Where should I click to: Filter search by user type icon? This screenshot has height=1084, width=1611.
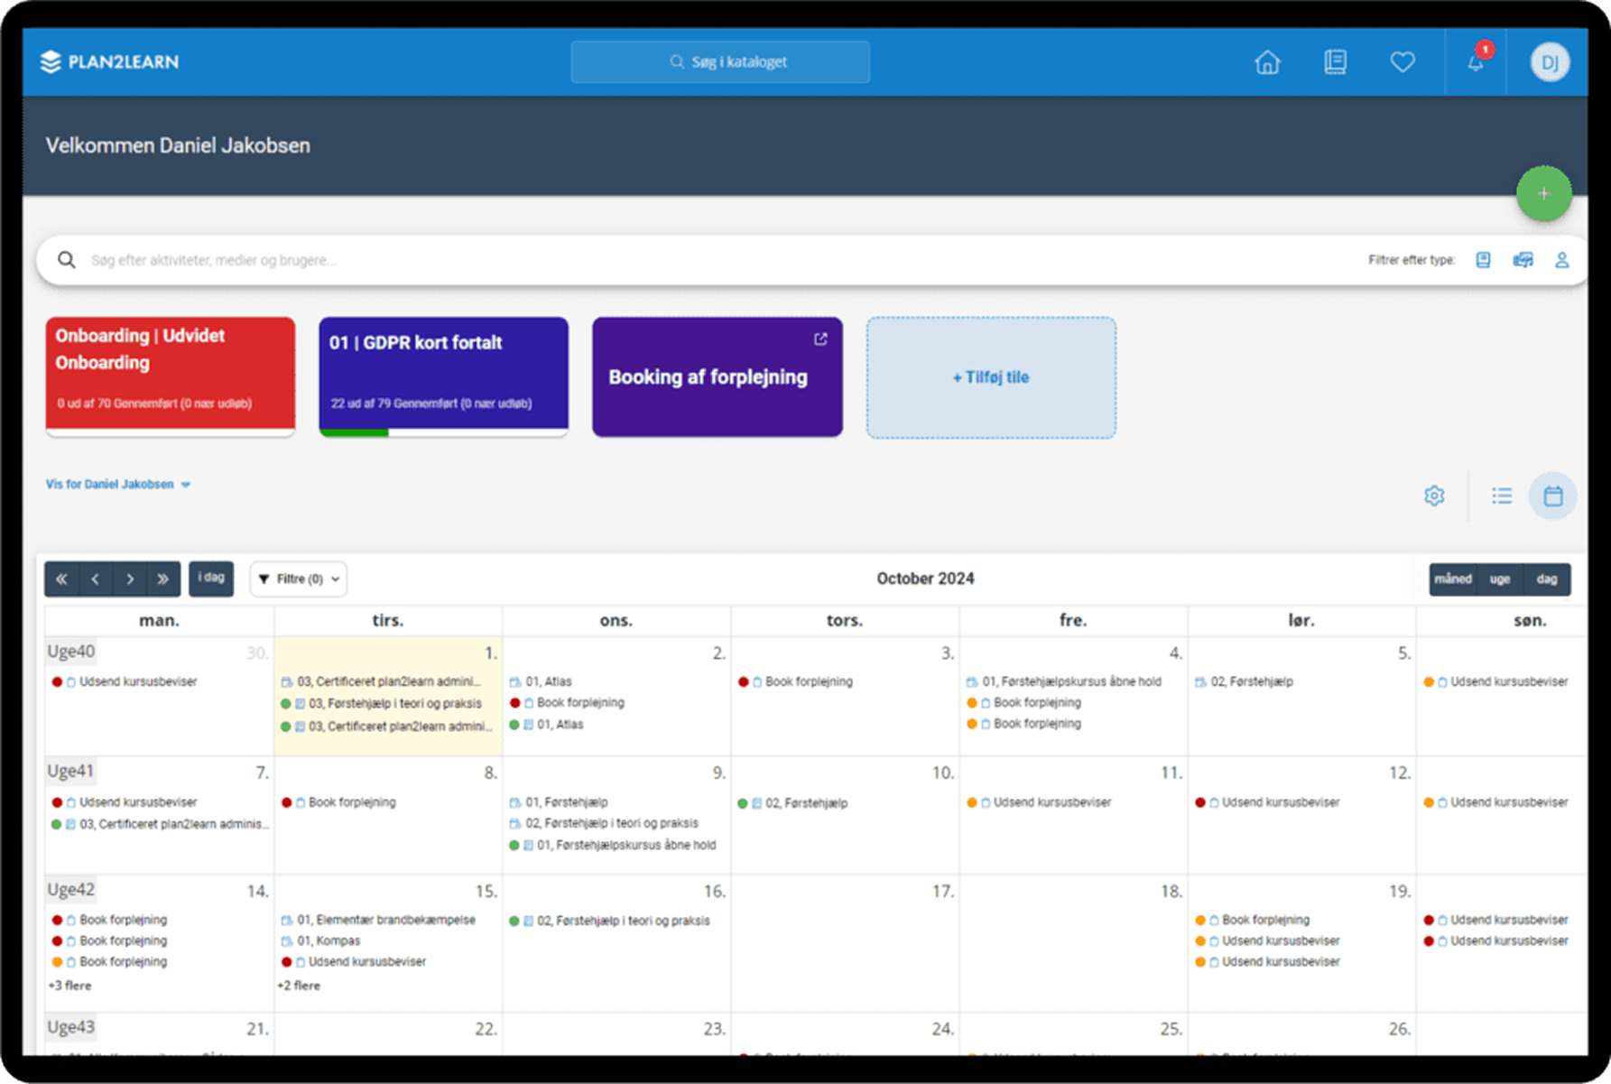click(x=1561, y=260)
